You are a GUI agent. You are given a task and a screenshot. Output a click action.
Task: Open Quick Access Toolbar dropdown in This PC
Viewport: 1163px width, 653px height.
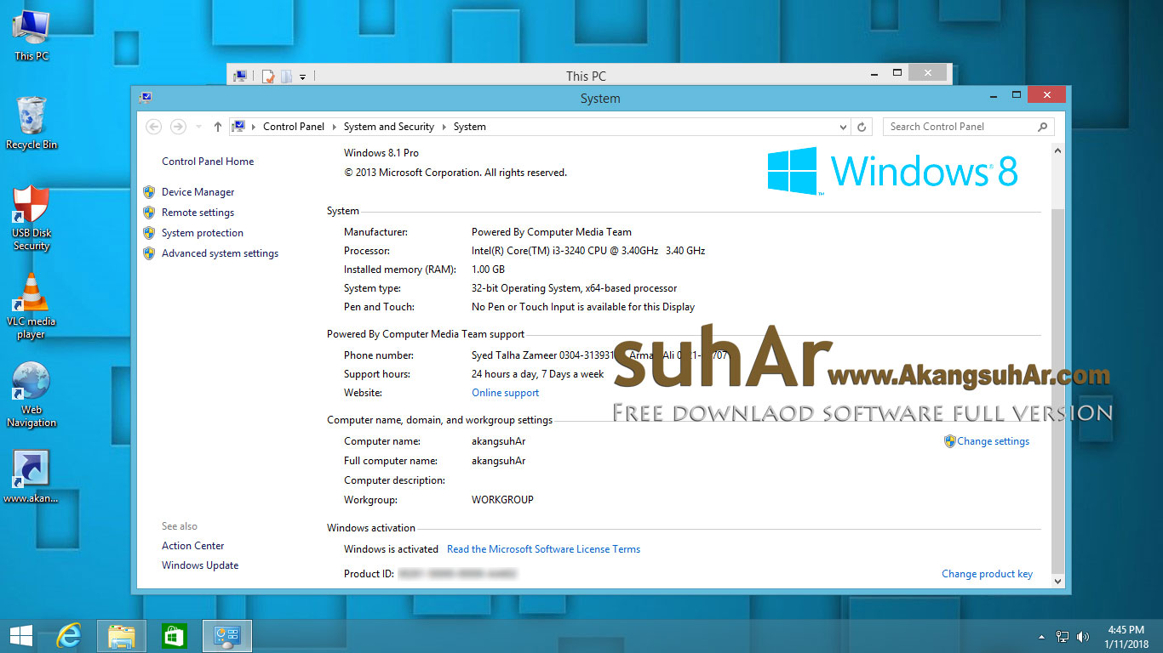(x=302, y=77)
